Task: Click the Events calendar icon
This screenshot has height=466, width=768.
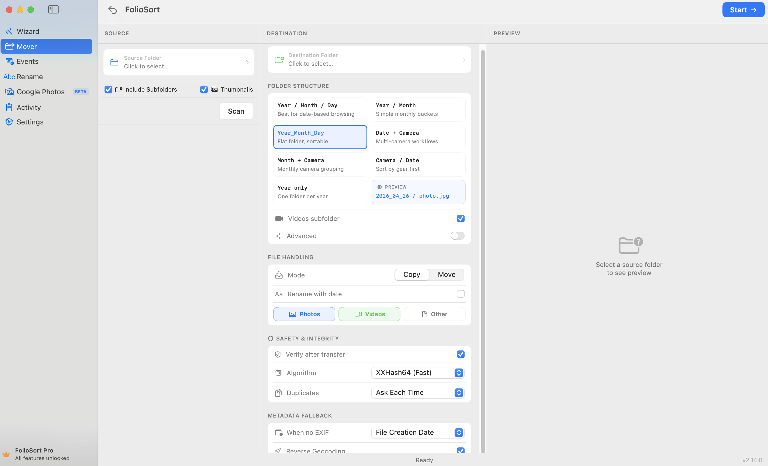Action: click(x=9, y=61)
